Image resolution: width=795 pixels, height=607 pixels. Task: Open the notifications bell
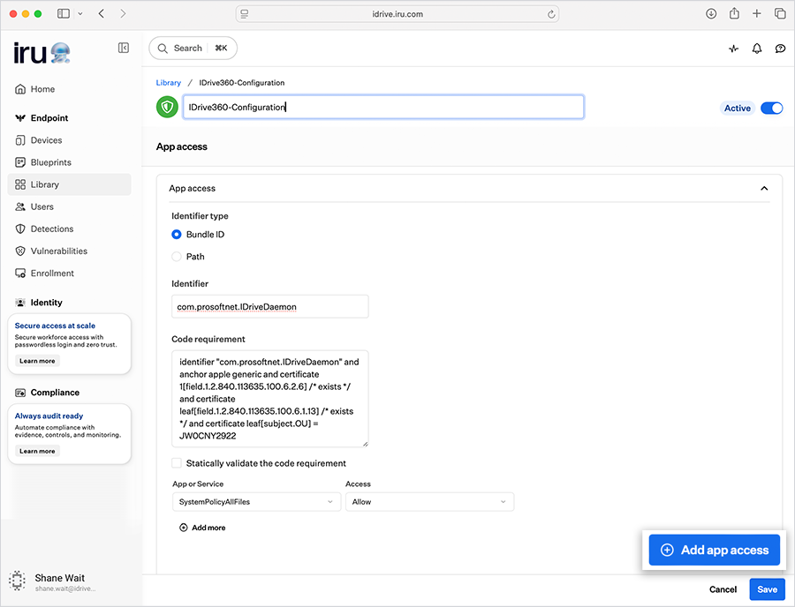[756, 49]
